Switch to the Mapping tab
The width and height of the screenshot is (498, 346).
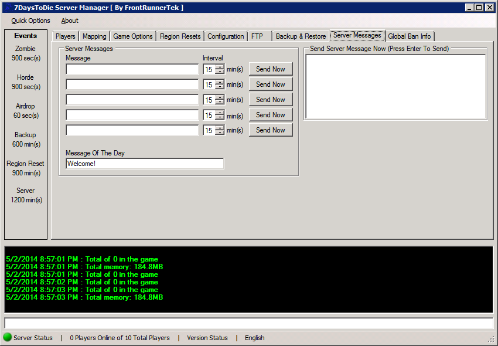pos(94,36)
